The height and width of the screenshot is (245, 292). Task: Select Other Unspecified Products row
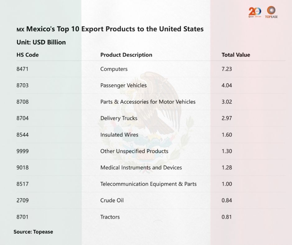click(151, 151)
